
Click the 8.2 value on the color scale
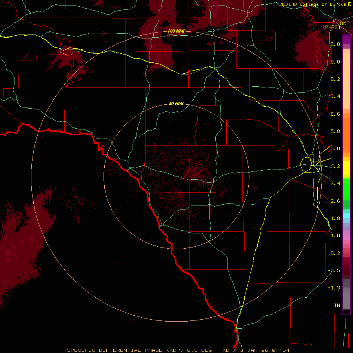click(335, 79)
